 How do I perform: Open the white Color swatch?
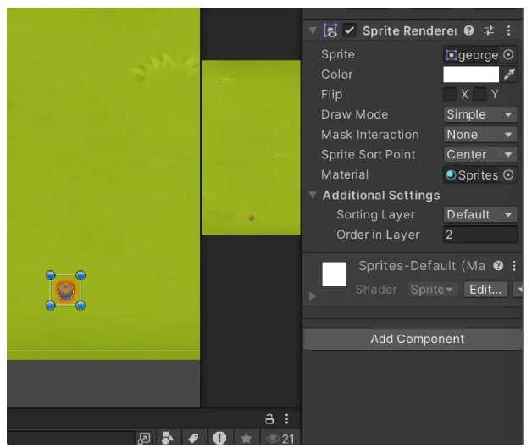point(471,75)
